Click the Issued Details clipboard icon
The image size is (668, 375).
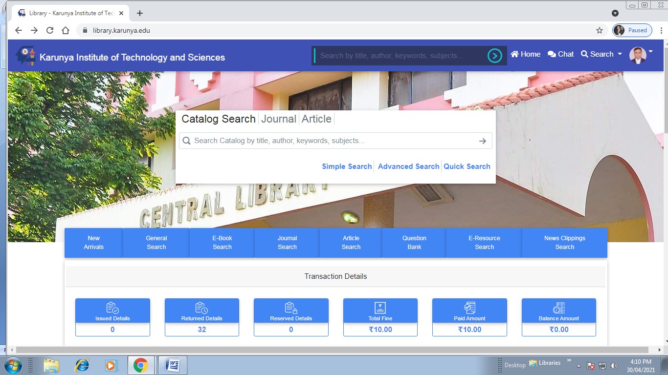(112, 308)
